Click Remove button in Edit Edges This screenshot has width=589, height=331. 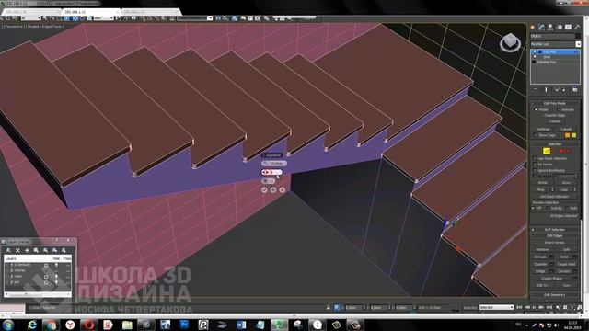point(542,249)
